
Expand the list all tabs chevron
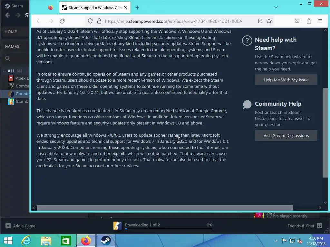[x=276, y=8]
